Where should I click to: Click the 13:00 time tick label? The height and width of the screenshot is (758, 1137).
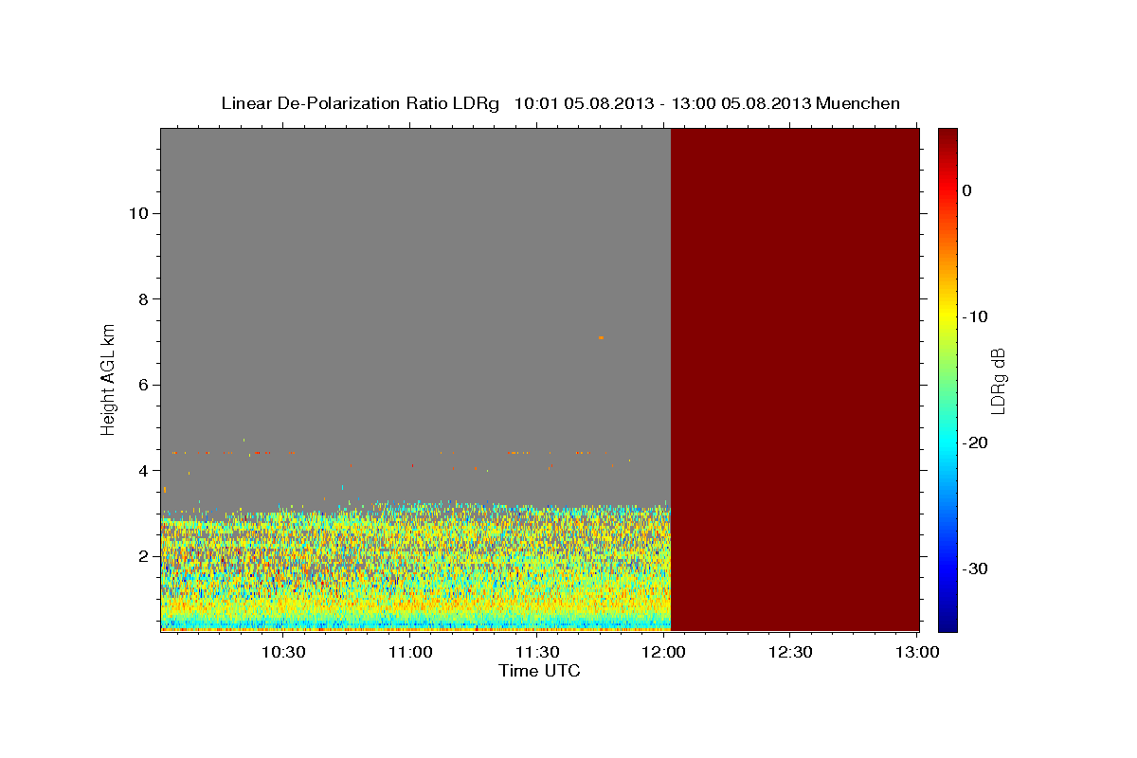(x=917, y=652)
